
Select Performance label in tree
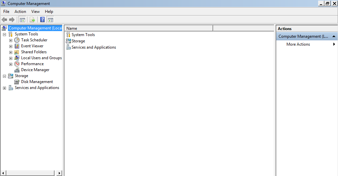click(32, 64)
